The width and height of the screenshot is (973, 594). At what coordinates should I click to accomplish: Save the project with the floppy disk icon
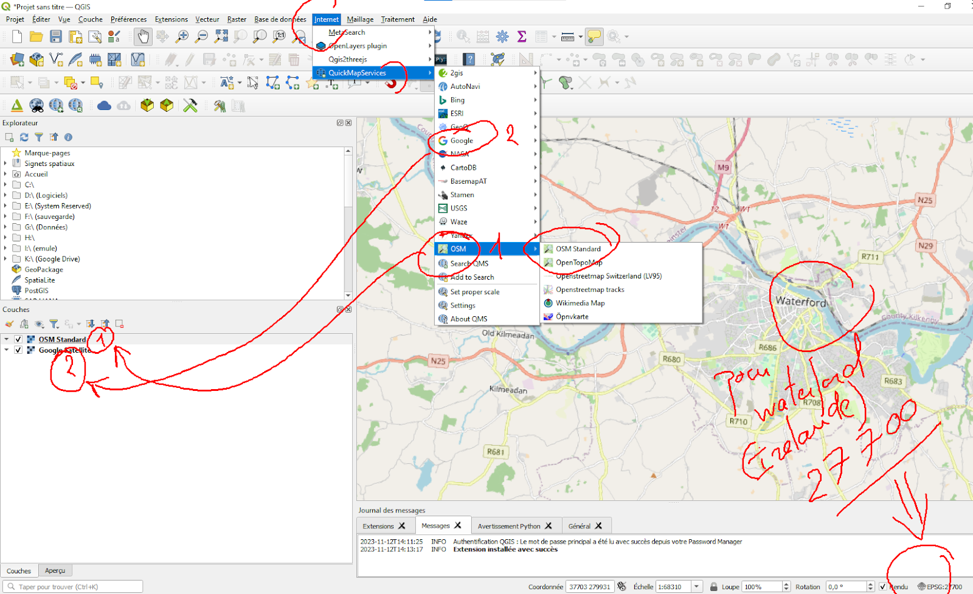tap(56, 37)
